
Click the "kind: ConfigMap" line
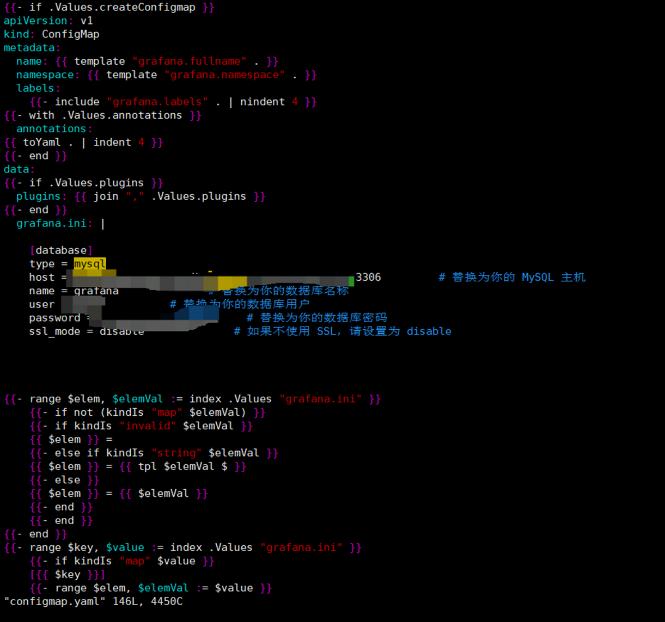tap(52, 34)
